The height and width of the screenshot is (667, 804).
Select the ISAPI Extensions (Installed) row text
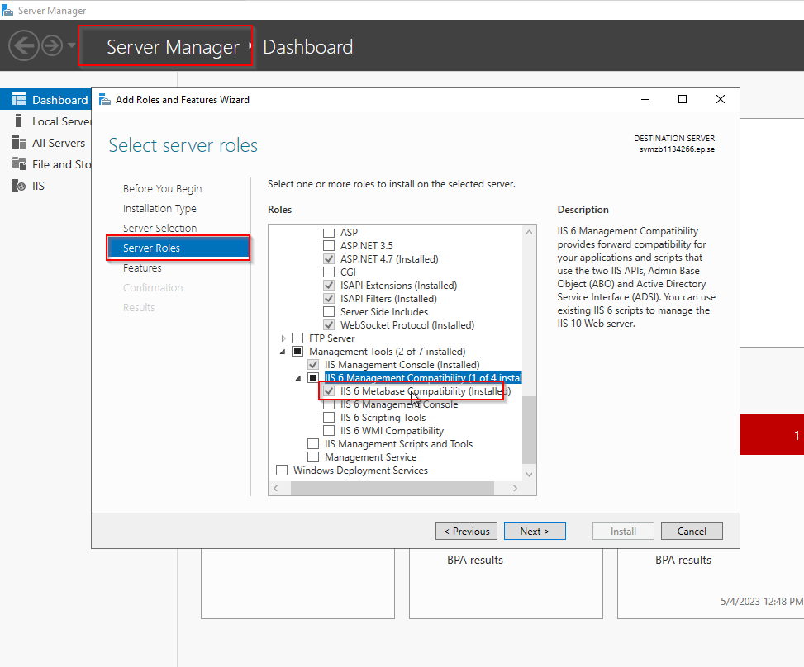[398, 286]
